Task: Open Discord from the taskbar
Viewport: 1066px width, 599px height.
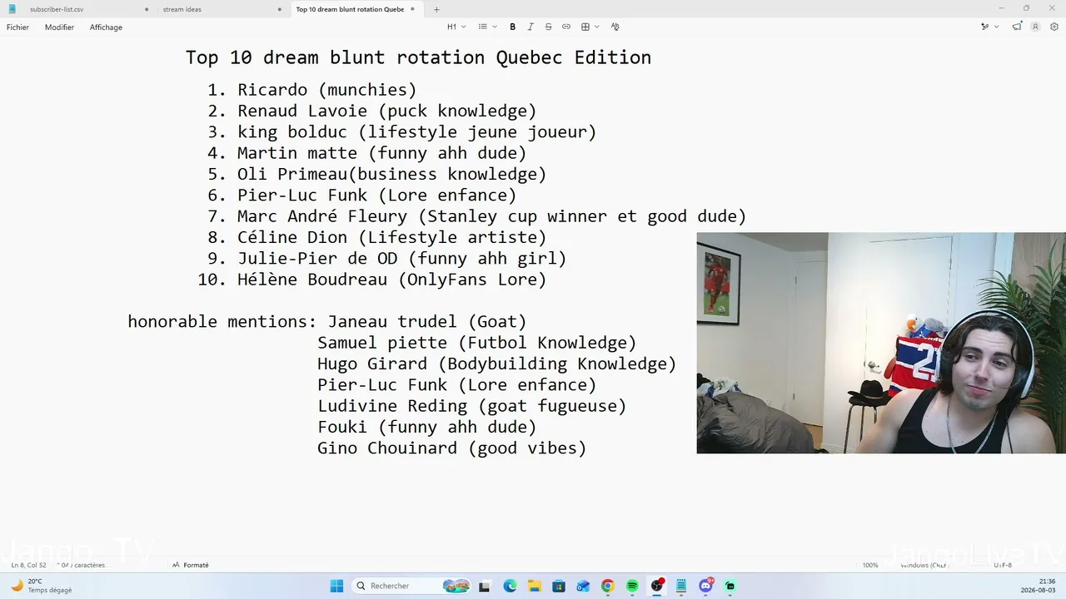Action: point(706,586)
